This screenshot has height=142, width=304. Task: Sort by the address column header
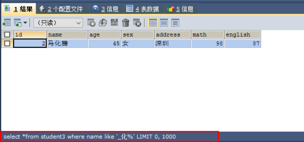[173, 35]
